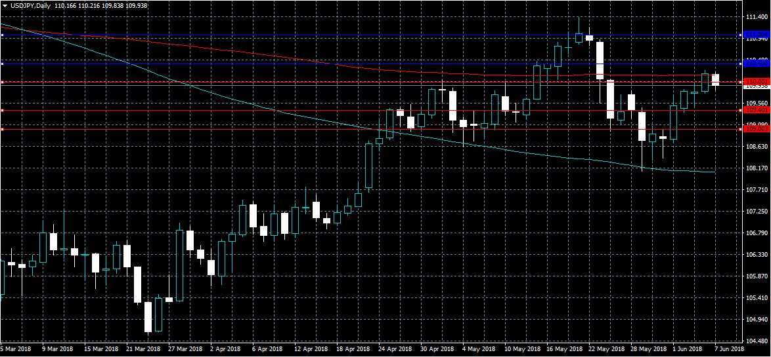Click the 24 Apr 2018 date label
Screen dimensions: 771x357
tap(395, 348)
